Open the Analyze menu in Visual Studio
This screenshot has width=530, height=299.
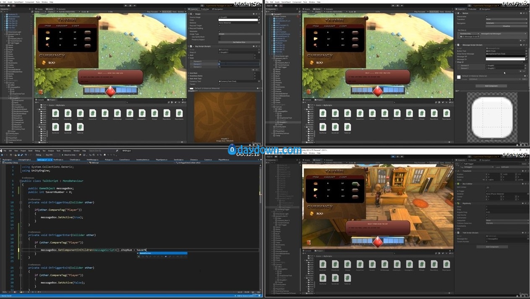tap(51, 150)
